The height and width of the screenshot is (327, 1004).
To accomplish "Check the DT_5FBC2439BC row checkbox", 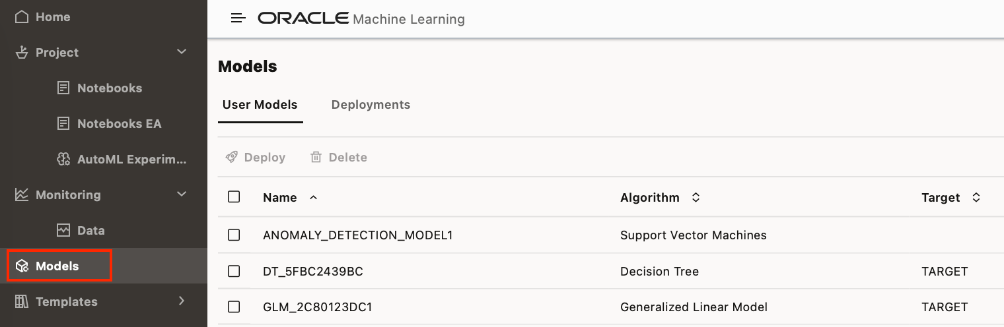I will 234,271.
